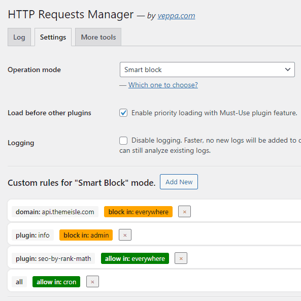Click the block in: everywhere badge
This screenshot has height=301, width=301.
point(138,212)
